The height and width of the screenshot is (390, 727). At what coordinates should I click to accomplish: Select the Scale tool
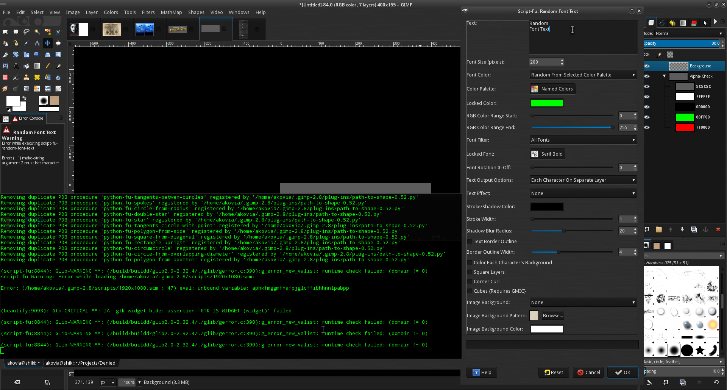(x=27, y=55)
